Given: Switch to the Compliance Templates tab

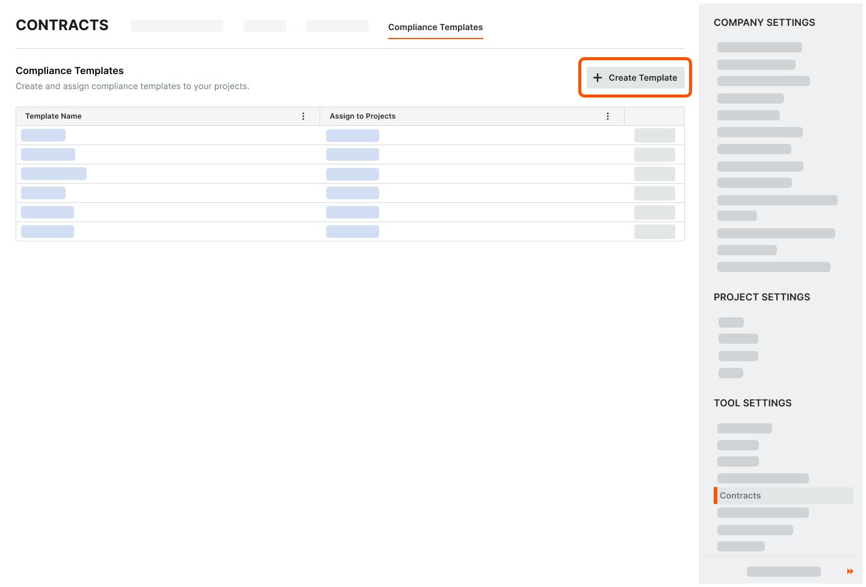Looking at the screenshot, I should click(435, 27).
